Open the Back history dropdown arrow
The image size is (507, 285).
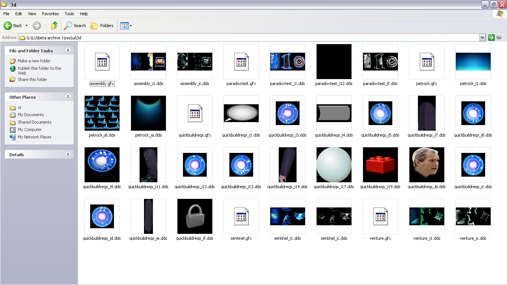(26, 26)
